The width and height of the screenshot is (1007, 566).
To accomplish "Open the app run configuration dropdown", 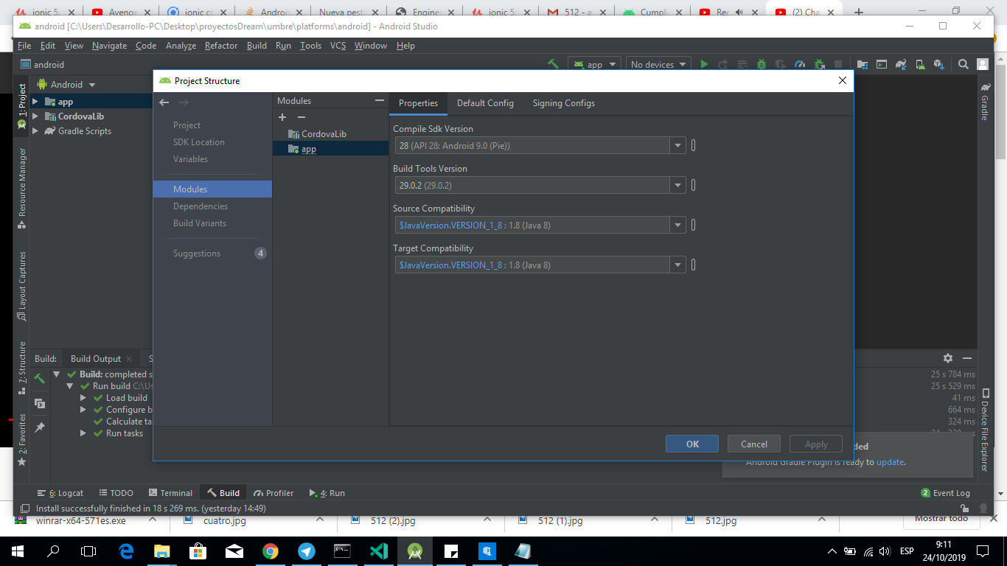I will pyautogui.click(x=594, y=64).
